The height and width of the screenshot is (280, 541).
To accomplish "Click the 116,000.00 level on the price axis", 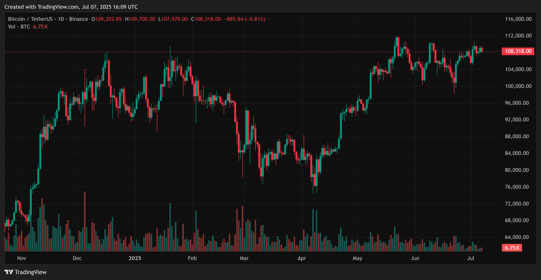I will coord(517,19).
